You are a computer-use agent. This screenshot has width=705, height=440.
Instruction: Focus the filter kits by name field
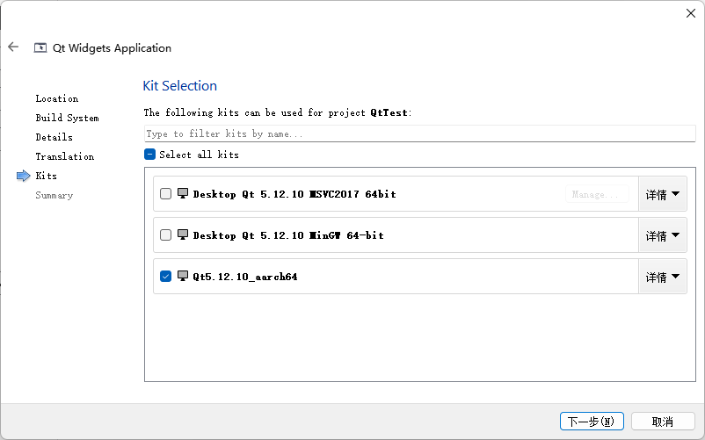[x=419, y=133]
